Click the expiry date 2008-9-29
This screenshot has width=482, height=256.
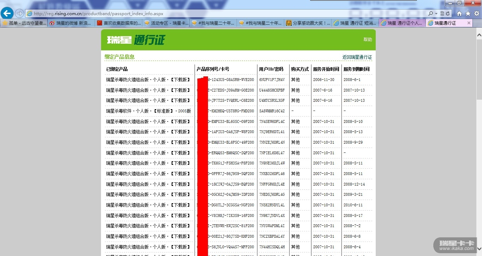(x=353, y=142)
